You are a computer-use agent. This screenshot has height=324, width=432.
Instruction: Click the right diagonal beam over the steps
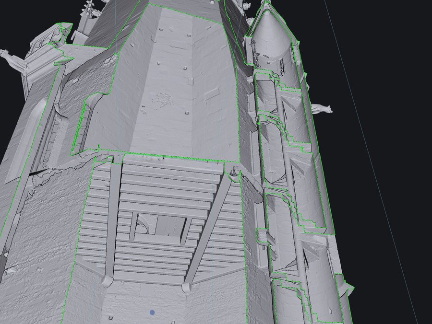point(209,229)
